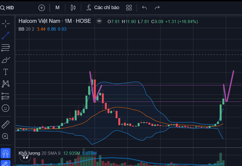Select the zoom in magnifier tool

pyautogui.click(x=5, y=136)
